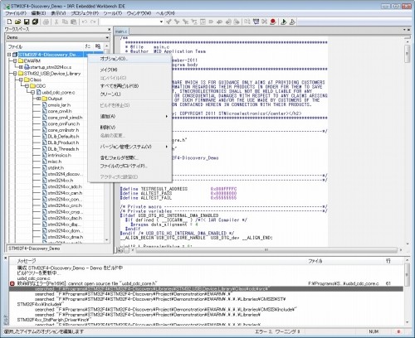Viewport: 415px width, 338px height.
Task: Click the Download and Debug icon
Action: click(284, 22)
